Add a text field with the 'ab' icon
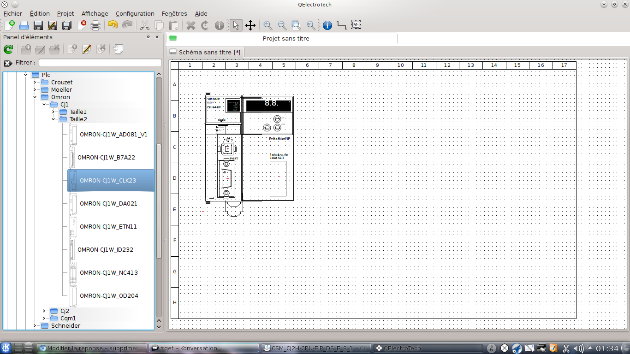The image size is (630, 354). pyautogui.click(x=356, y=25)
